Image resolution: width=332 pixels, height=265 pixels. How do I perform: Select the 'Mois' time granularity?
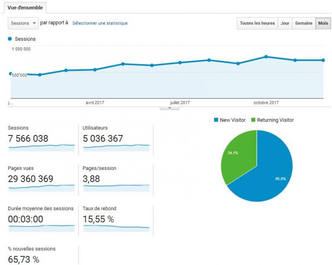[323, 23]
